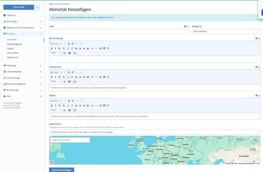Insert table in Beschreibung editor
This screenshot has height=172, width=263.
click(x=104, y=48)
